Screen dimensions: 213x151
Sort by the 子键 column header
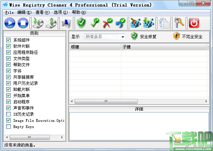[x=164, y=47]
